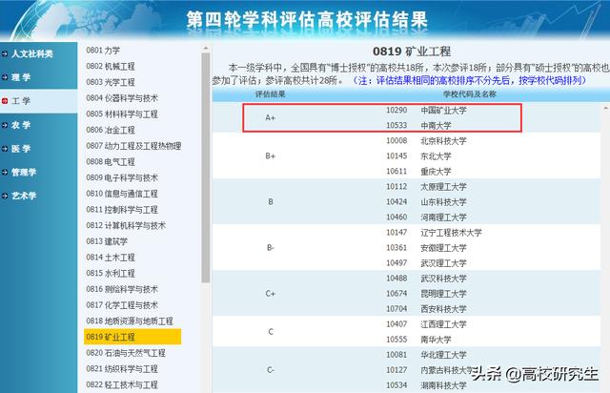The image size is (610, 393).
Task: Click the row 10081 华北理工大学
Action: [426, 355]
